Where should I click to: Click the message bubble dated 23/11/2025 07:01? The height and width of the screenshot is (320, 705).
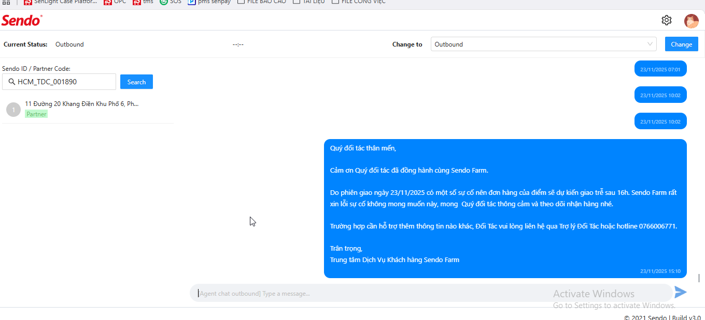(x=660, y=69)
